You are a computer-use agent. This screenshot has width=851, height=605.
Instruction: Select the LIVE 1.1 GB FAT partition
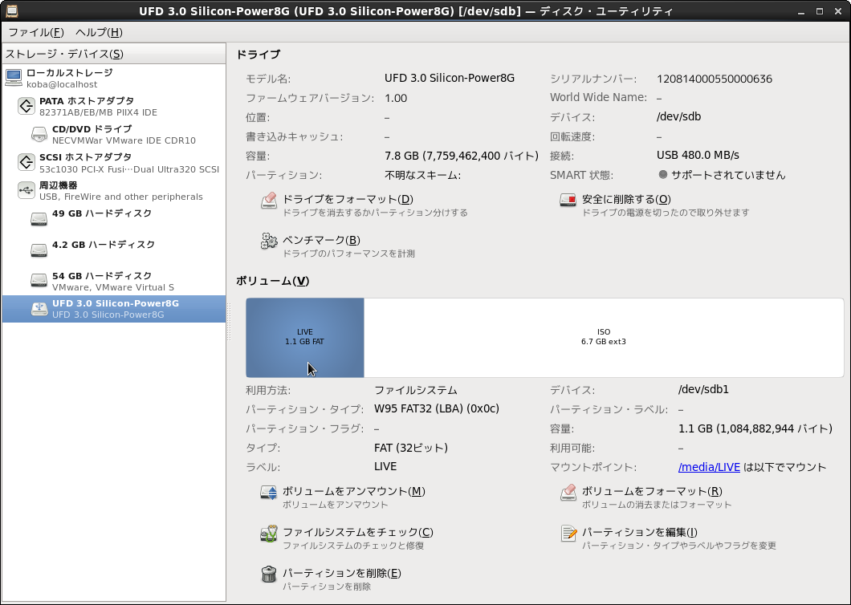[305, 337]
